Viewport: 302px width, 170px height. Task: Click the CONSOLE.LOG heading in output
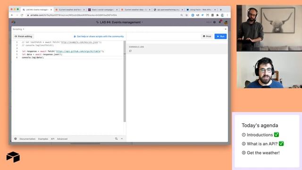pos(136,47)
